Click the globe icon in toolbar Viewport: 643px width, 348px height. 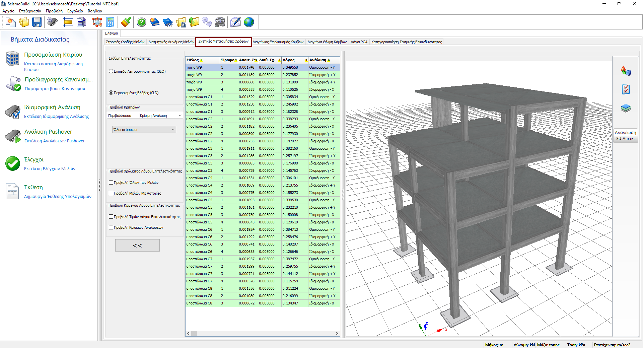(249, 22)
